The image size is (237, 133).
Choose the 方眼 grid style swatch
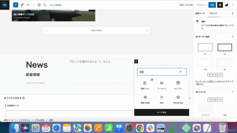coord(225,109)
